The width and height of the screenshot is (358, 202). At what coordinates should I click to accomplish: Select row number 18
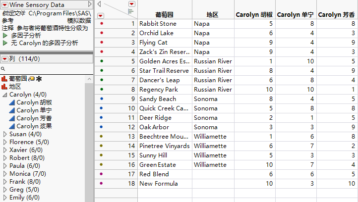point(131,184)
